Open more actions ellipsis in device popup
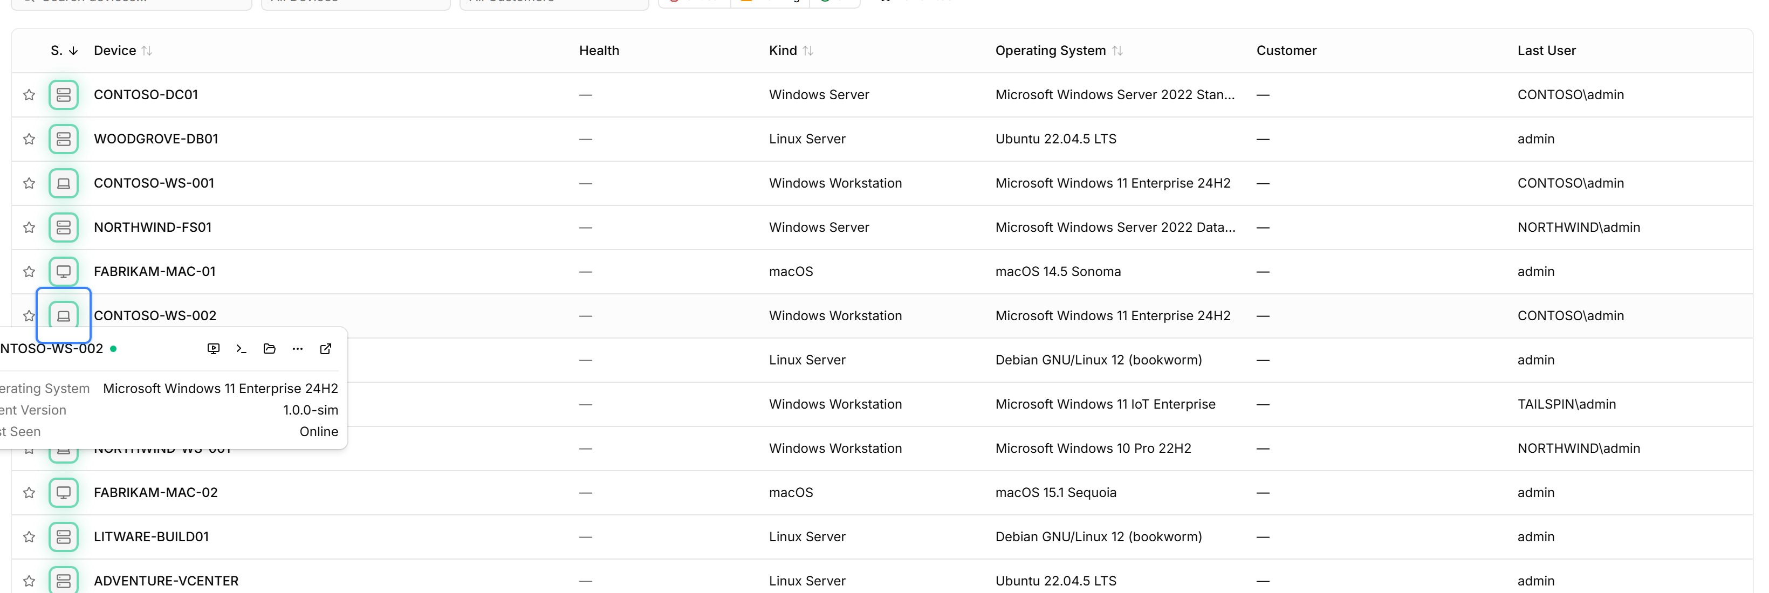 point(297,349)
